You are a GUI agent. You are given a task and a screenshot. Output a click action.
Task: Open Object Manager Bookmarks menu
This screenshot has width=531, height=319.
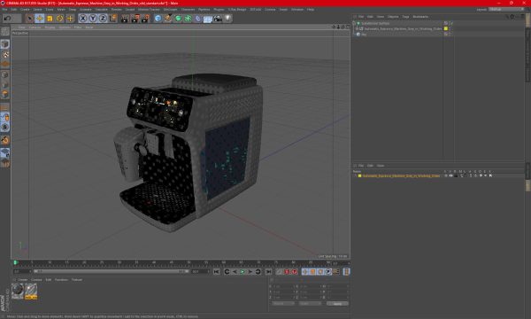(x=420, y=17)
